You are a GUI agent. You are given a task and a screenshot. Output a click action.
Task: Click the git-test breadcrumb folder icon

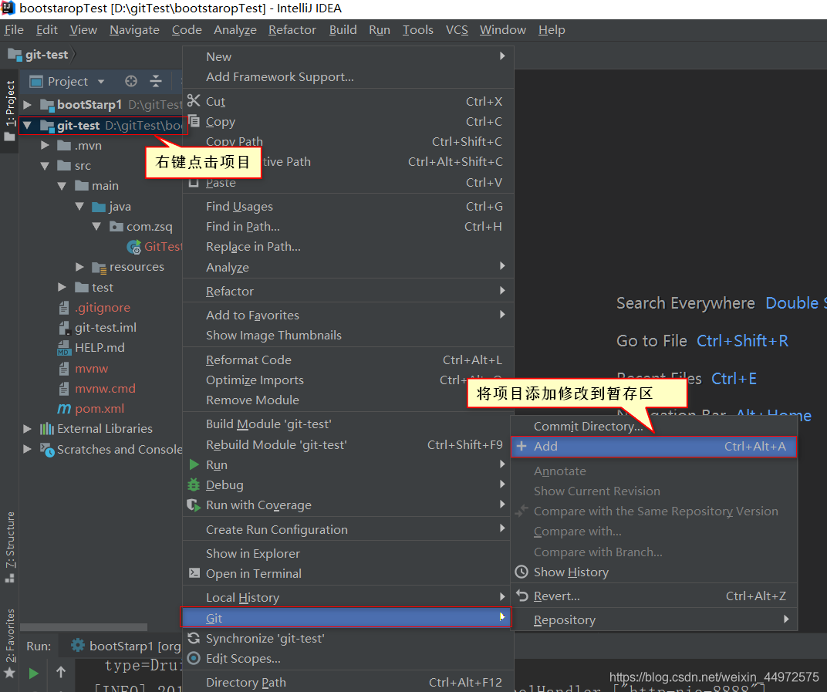[15, 54]
